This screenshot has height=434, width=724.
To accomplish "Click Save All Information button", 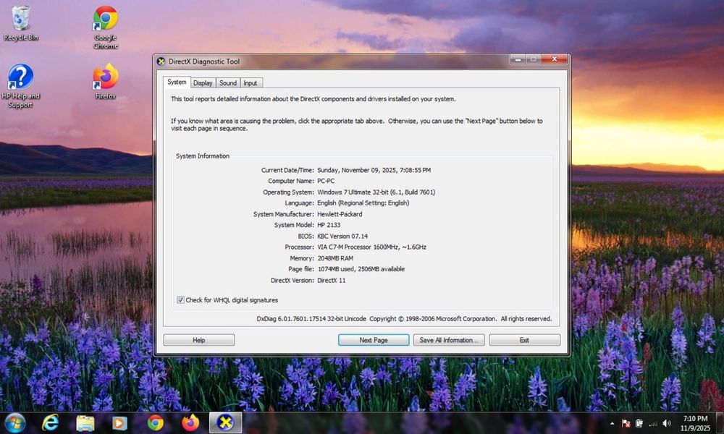I will tap(449, 340).
